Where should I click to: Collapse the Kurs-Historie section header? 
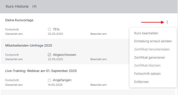(89, 6)
